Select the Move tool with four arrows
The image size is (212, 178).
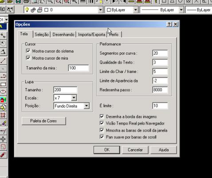3,139
